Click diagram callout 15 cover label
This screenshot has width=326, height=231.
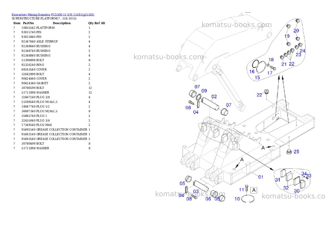[x=257, y=78]
